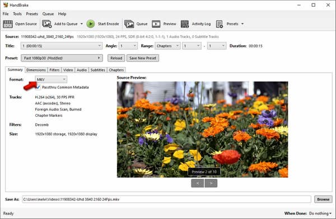Click the green Start Encode play icon

[x=91, y=24]
